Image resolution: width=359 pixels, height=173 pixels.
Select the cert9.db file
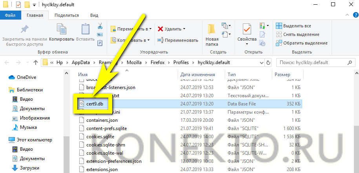tap(190, 104)
